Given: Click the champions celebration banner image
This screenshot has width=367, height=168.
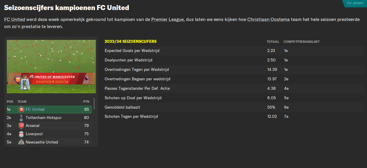Looking at the screenshot, I should 51,66.
